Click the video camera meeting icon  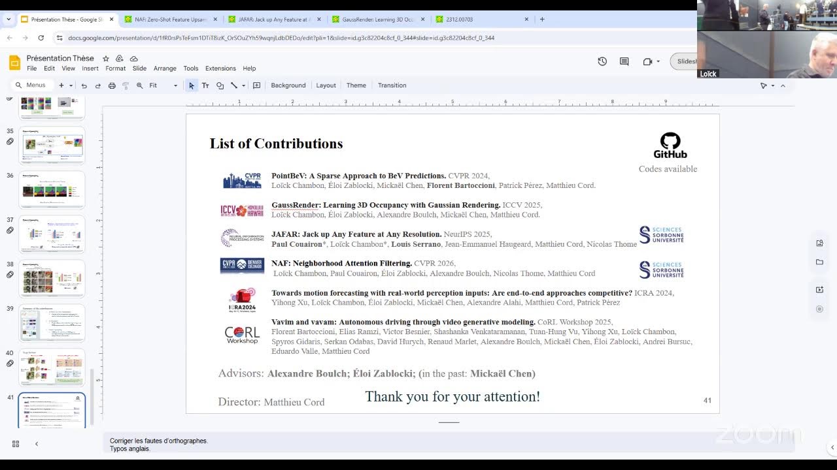coord(647,61)
